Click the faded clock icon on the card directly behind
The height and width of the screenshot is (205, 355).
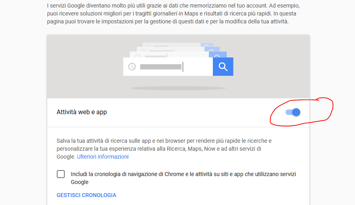point(137,56)
